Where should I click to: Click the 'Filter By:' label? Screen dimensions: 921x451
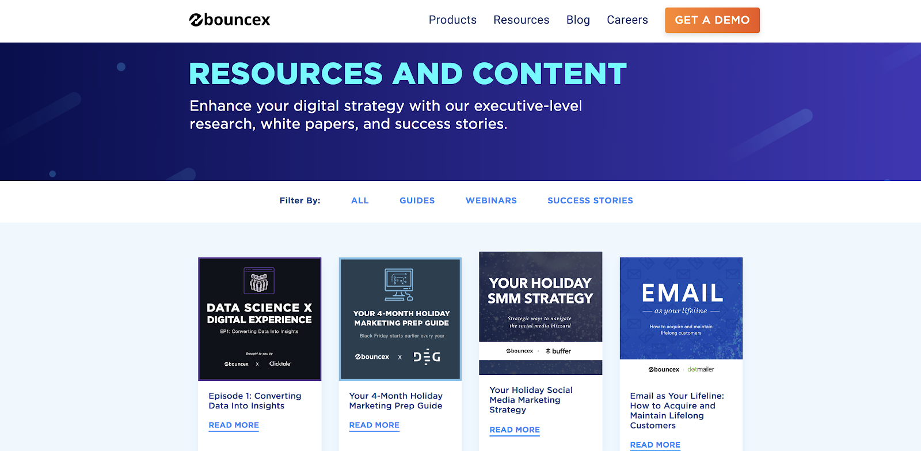tap(300, 200)
